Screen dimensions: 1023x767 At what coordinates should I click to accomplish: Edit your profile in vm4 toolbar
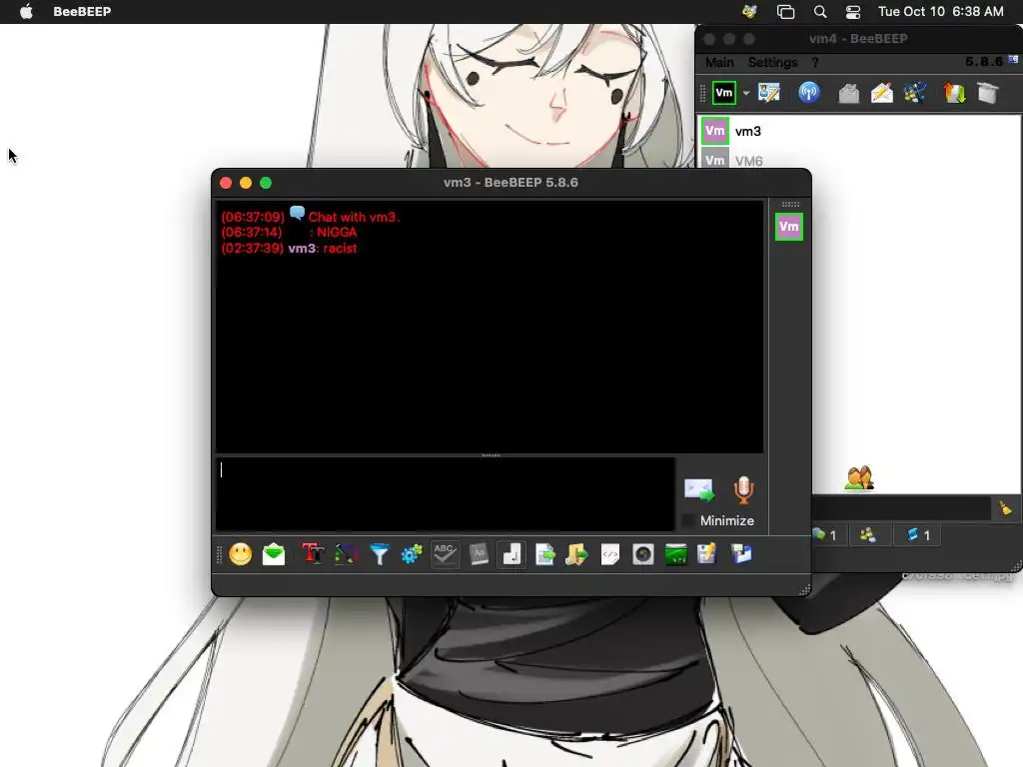pyautogui.click(x=769, y=93)
